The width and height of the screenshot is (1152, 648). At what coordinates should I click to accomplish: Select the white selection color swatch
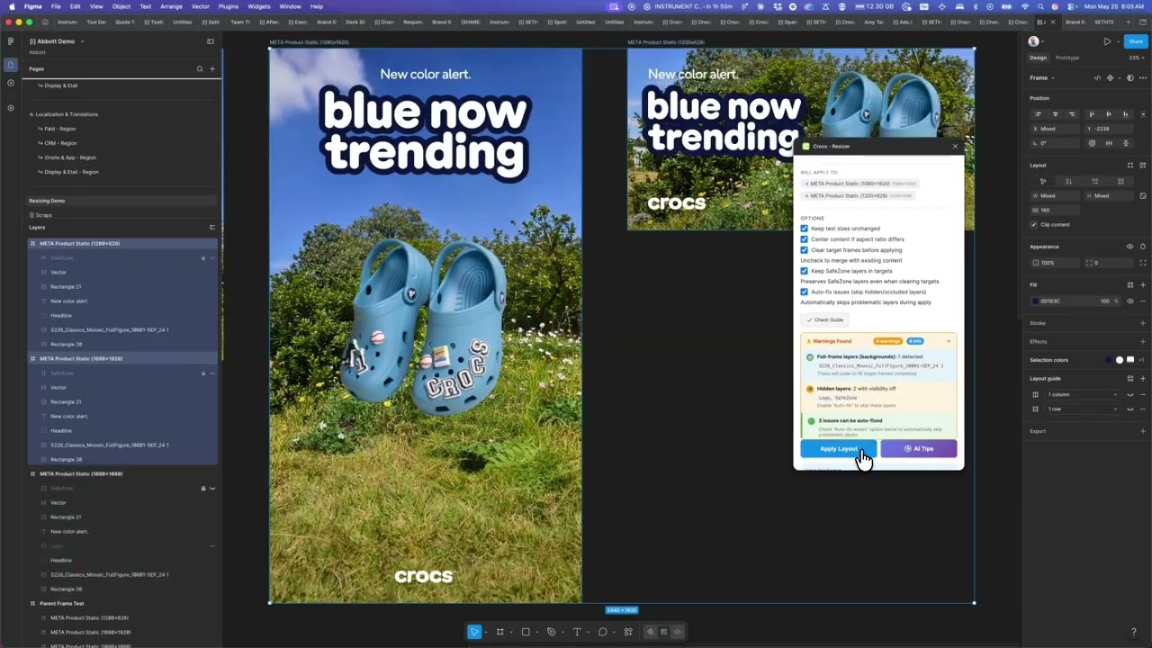[x=1120, y=360]
